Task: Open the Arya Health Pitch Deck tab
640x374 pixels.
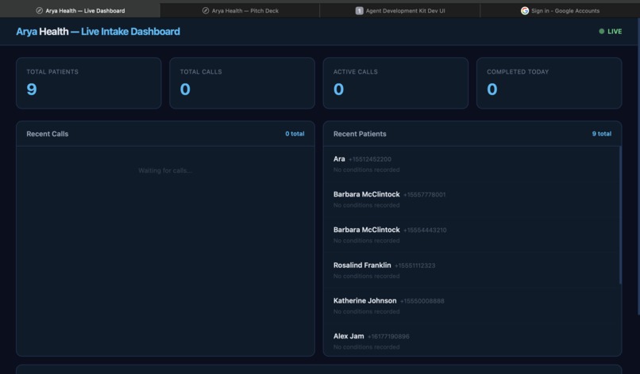Action: pyautogui.click(x=240, y=10)
